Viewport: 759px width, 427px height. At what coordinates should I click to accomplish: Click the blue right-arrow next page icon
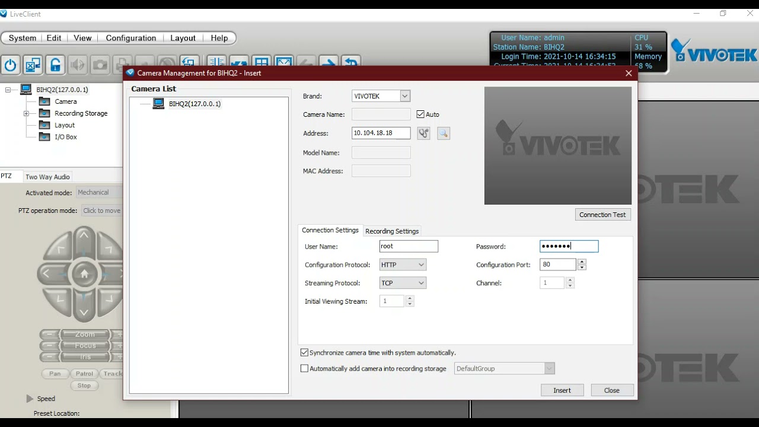coord(329,61)
